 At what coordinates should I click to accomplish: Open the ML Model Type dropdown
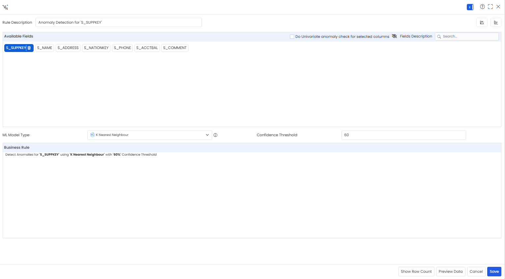[150, 135]
